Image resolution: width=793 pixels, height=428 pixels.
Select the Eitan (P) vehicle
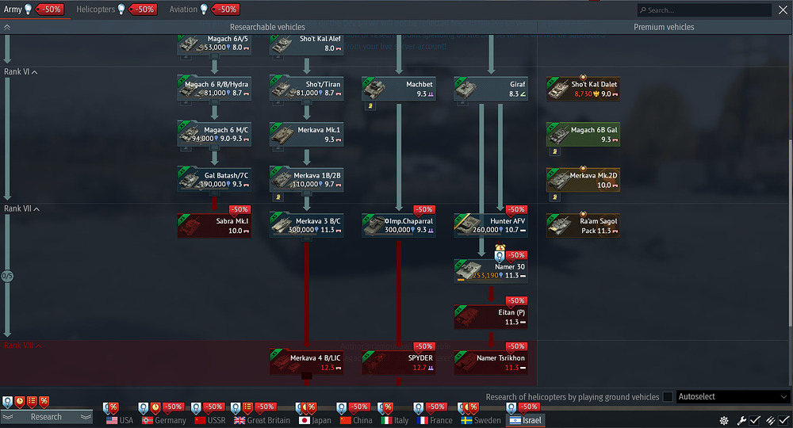coord(491,316)
